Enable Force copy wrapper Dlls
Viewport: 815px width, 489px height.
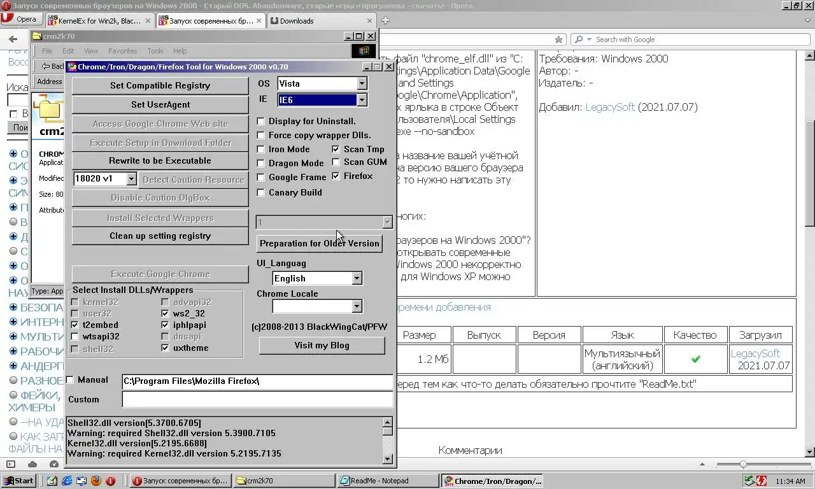point(261,135)
